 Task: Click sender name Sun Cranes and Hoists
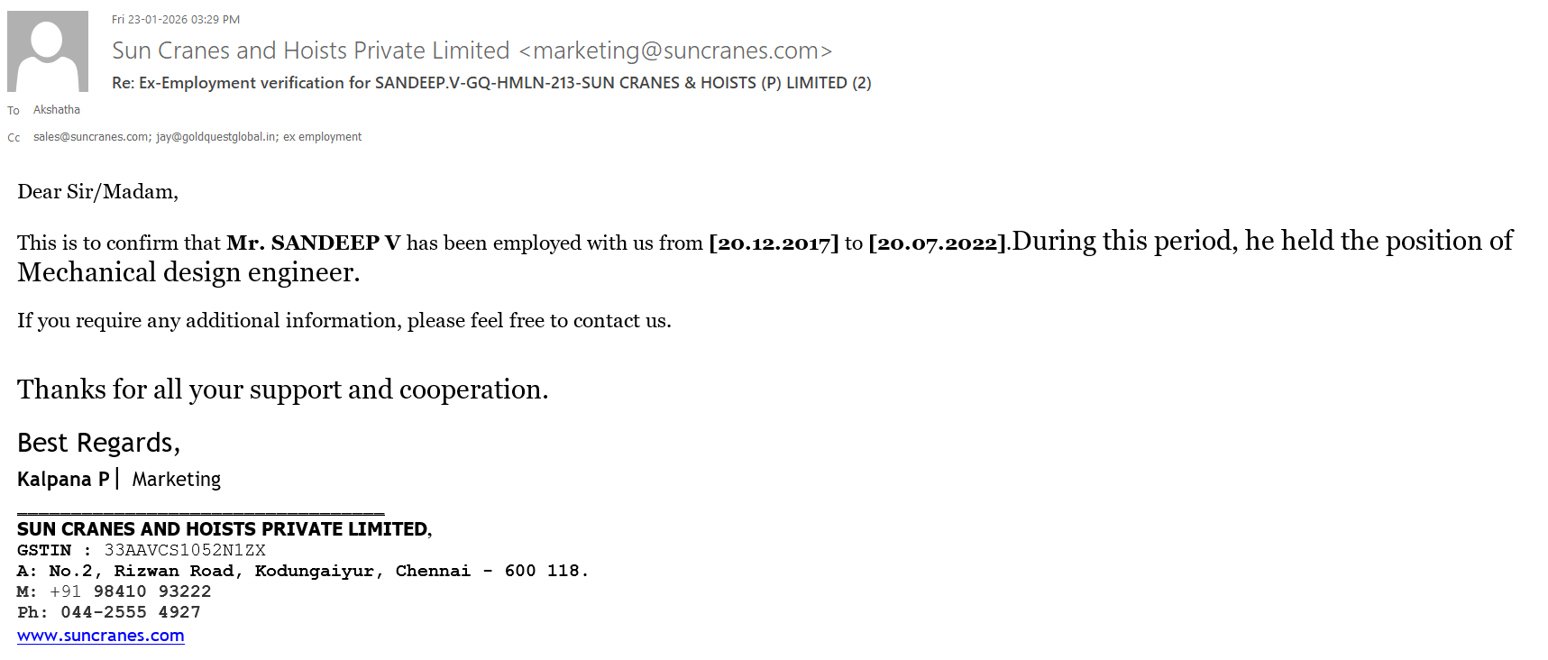coord(310,50)
